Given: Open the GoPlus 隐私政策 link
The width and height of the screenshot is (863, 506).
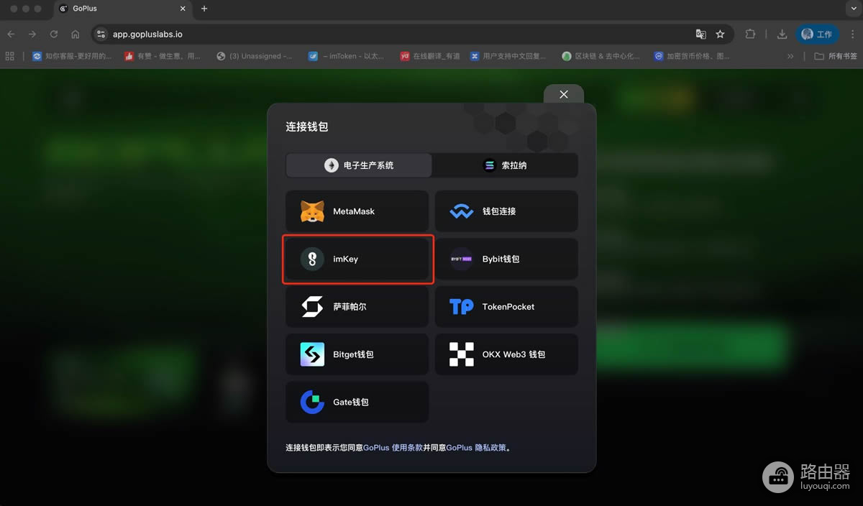Looking at the screenshot, I should [x=476, y=448].
